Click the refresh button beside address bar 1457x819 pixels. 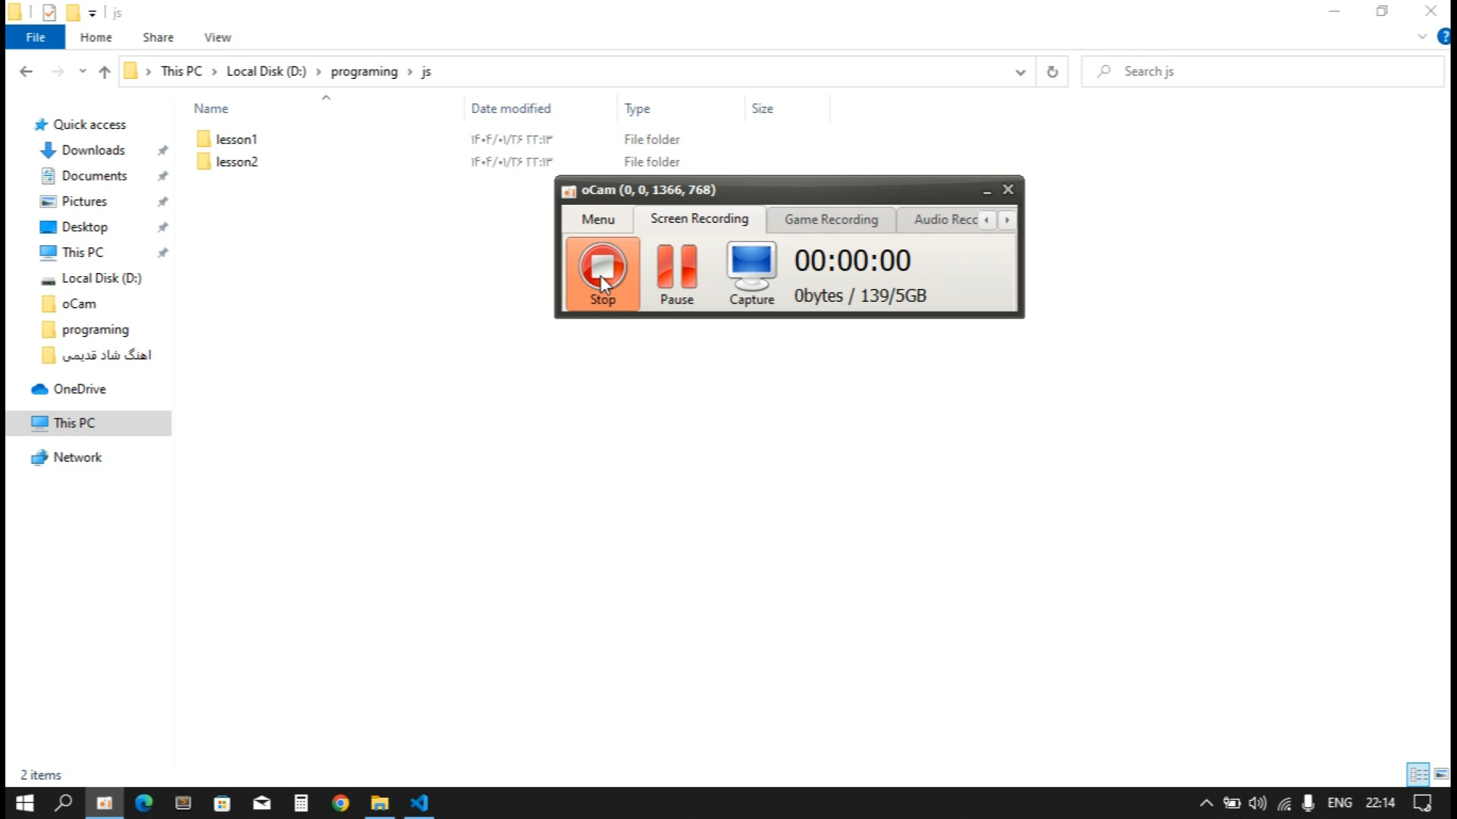coord(1052,71)
